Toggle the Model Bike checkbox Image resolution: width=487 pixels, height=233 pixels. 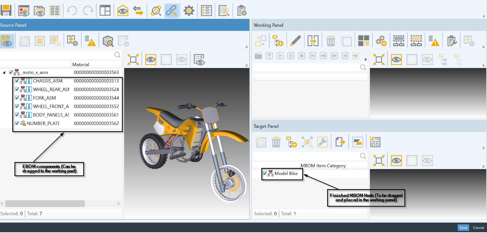(265, 173)
